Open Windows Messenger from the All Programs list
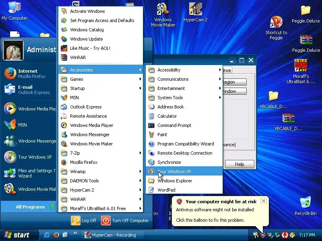The image size is (322, 241). tap(101, 135)
